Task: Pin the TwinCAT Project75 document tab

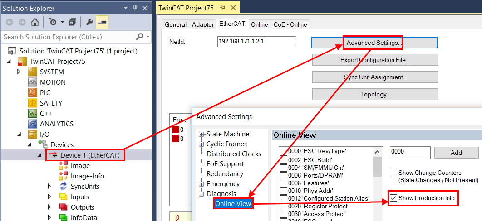Action: 222,8
